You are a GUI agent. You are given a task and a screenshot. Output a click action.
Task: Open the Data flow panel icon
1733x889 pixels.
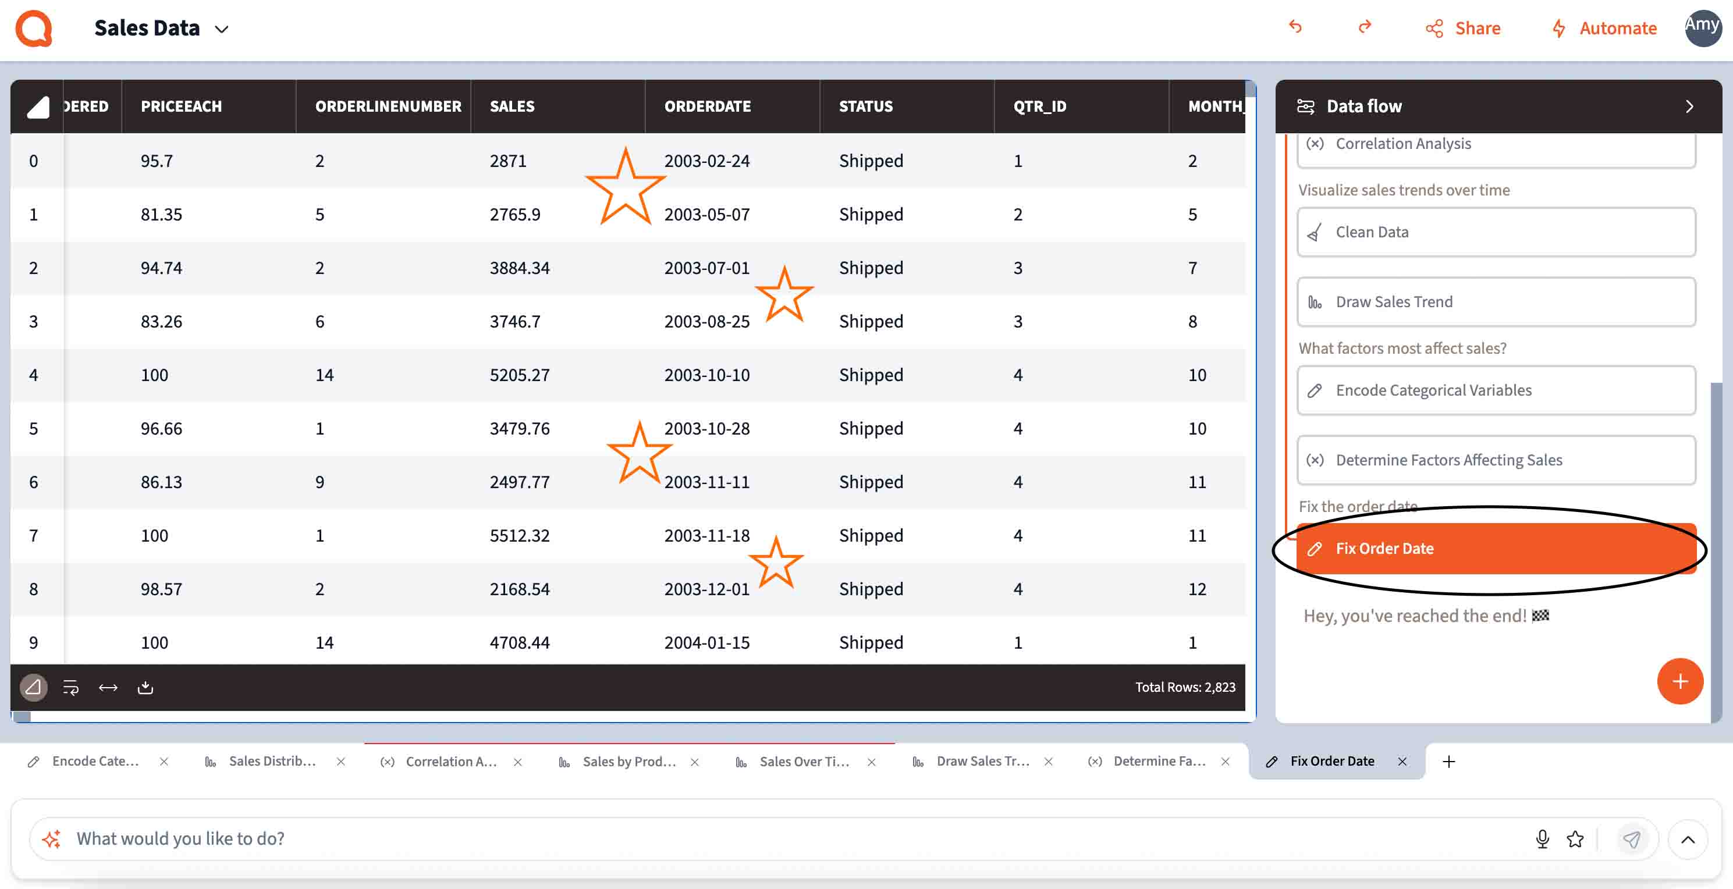pyautogui.click(x=1307, y=105)
